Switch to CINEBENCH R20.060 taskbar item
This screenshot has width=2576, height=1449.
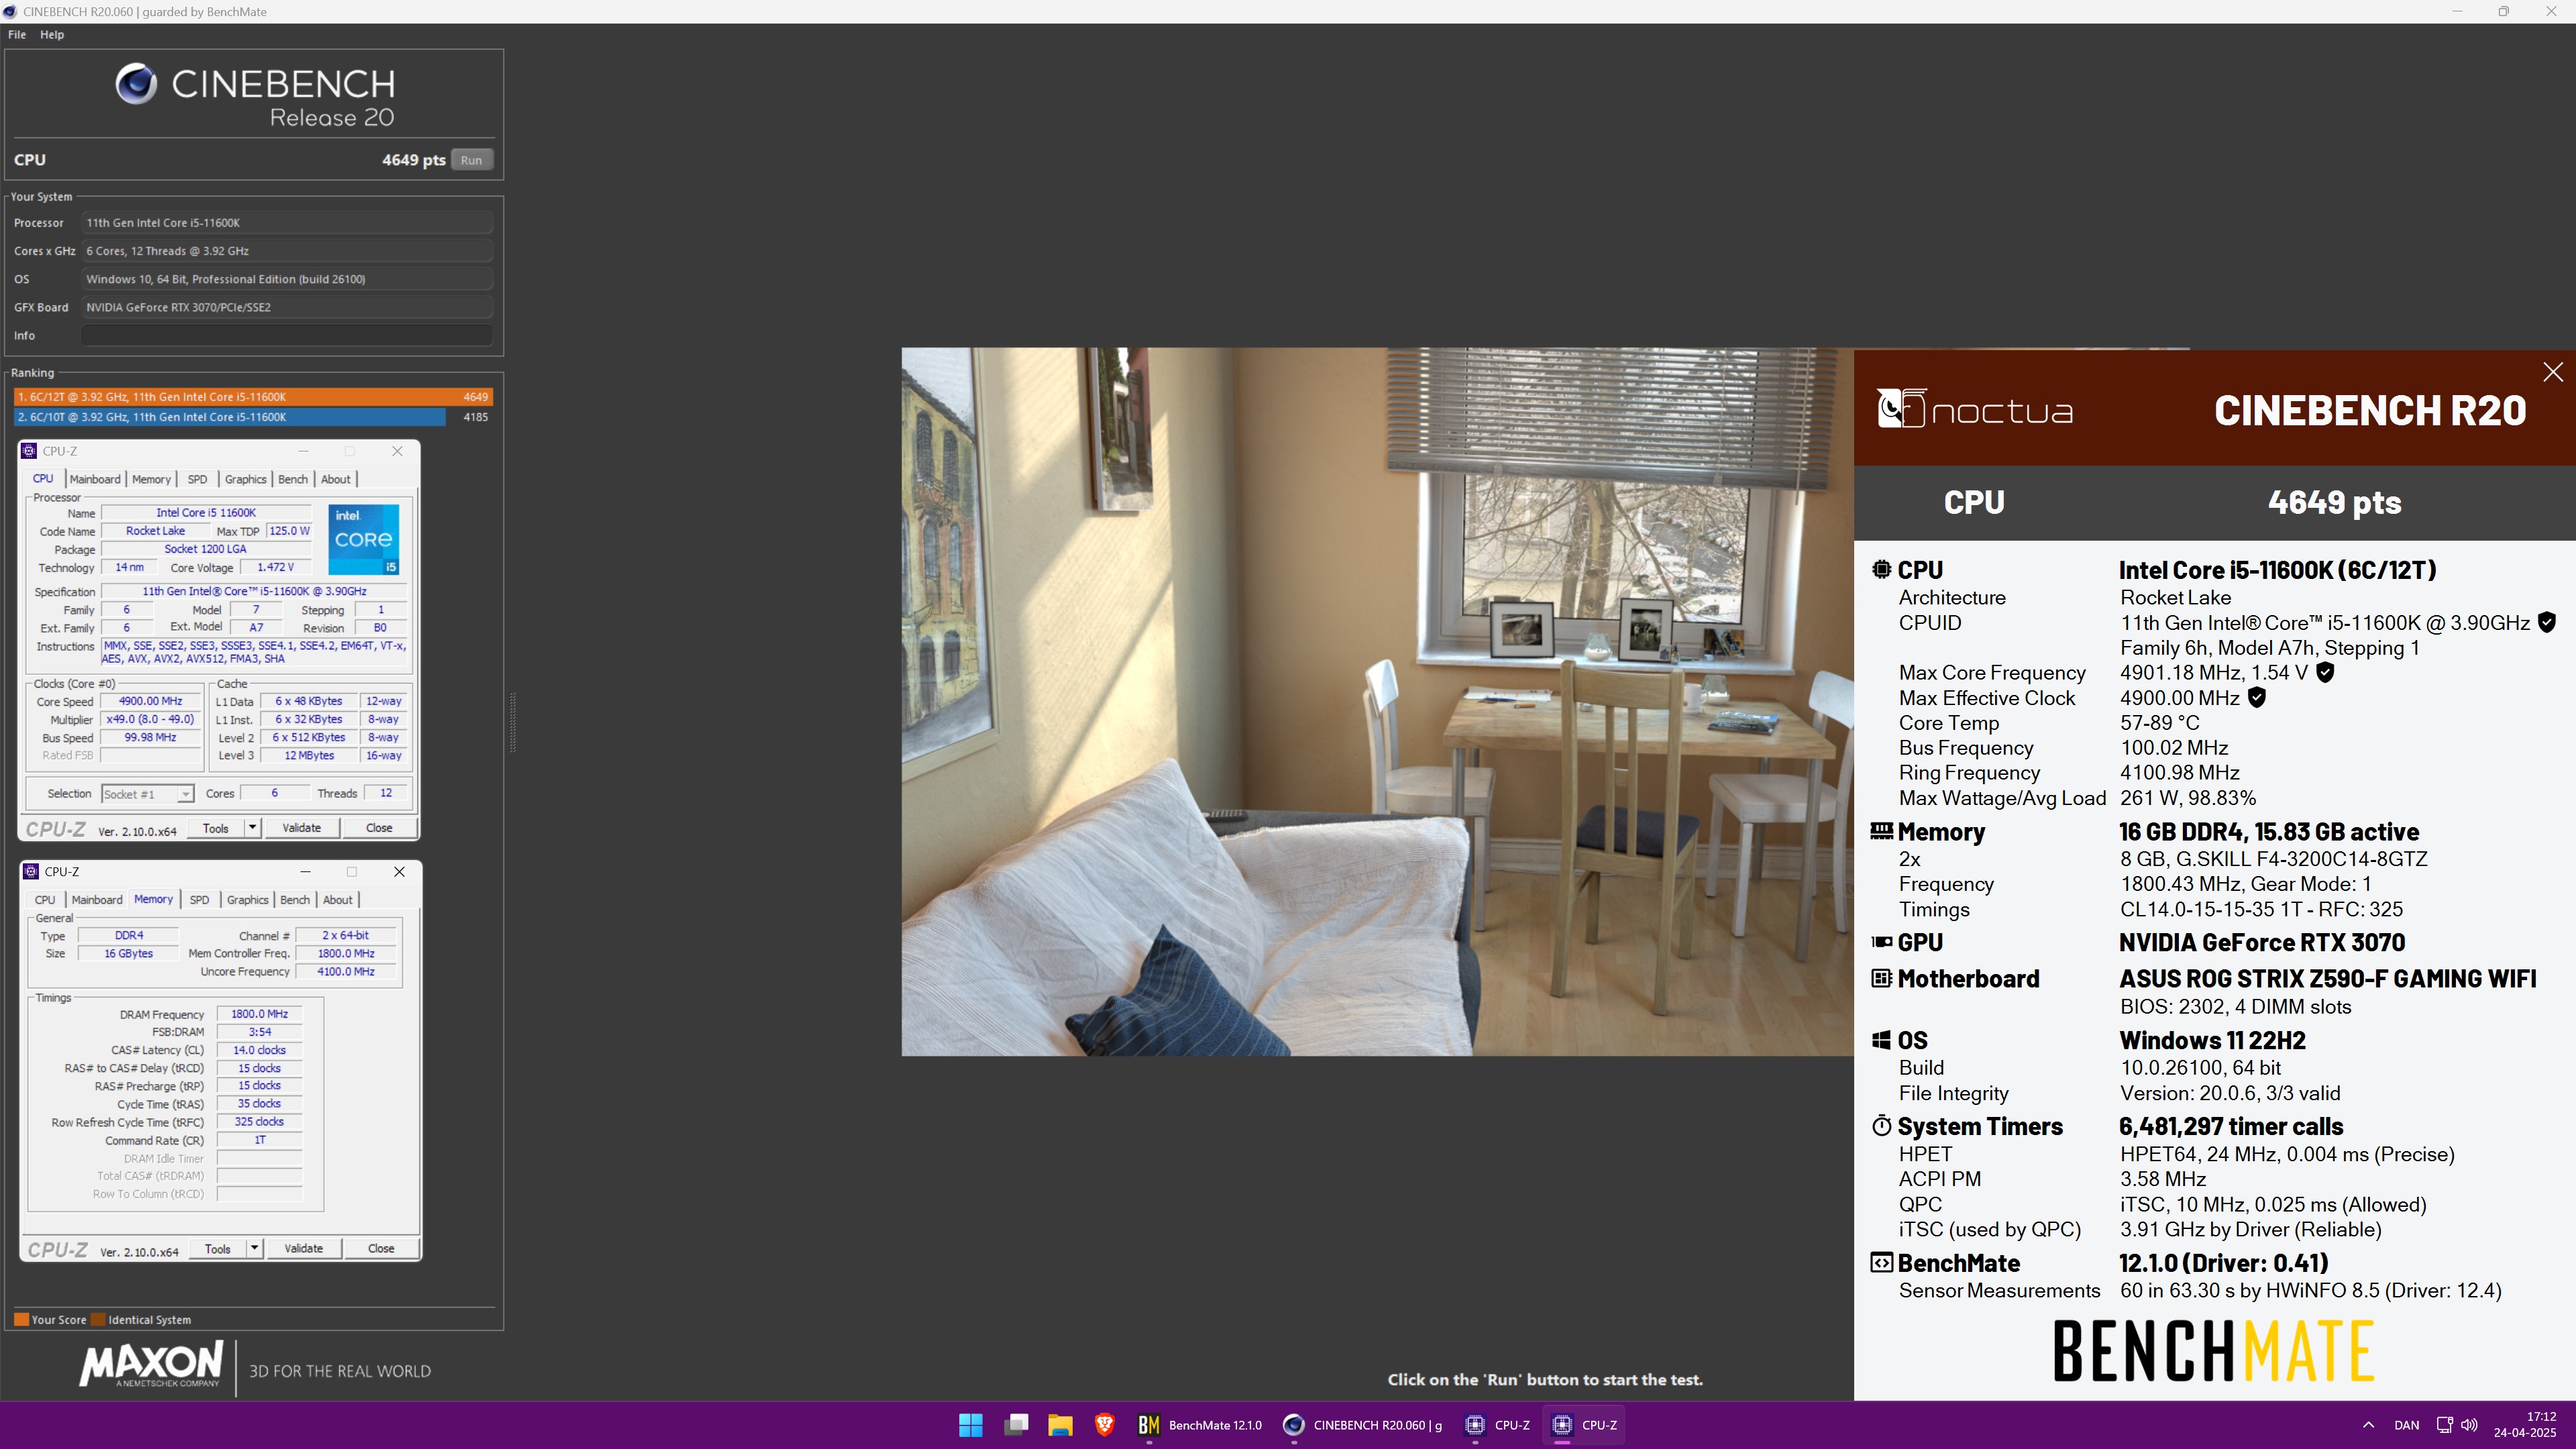pos(1363,1425)
